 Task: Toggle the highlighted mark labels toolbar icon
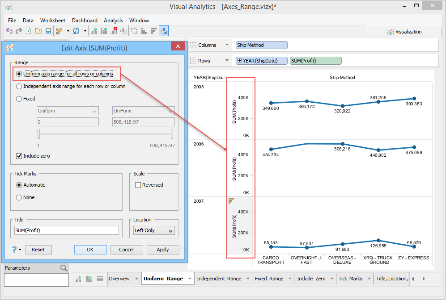164,31
